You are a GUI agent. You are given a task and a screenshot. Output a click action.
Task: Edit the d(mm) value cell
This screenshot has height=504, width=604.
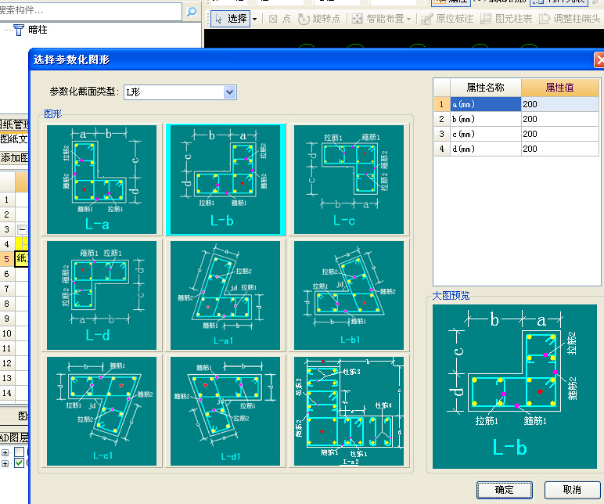click(x=560, y=149)
